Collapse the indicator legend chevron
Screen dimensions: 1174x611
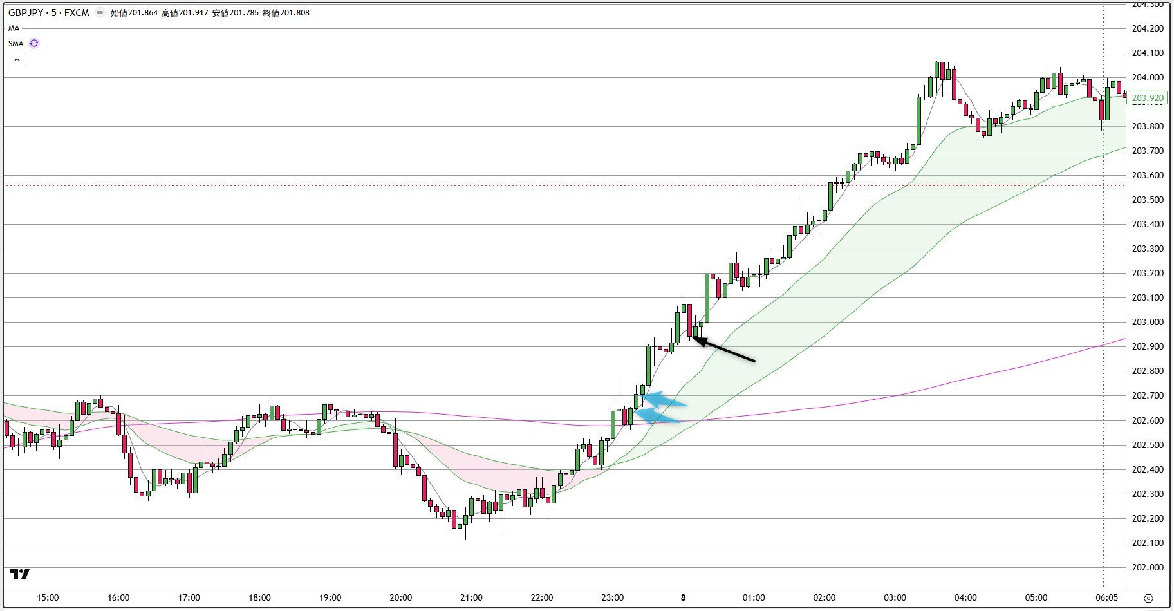click(x=17, y=60)
